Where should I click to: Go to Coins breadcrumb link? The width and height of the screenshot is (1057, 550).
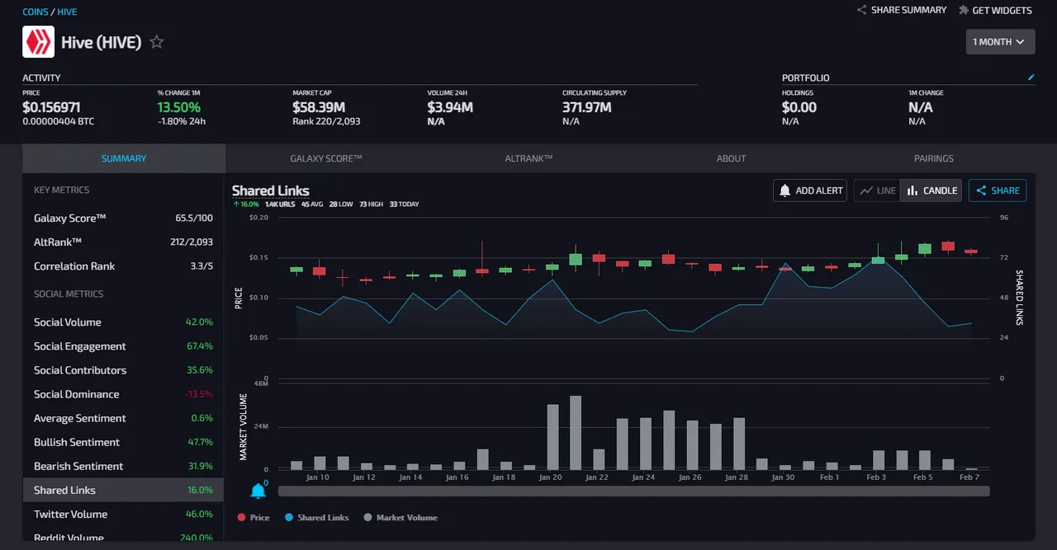(36, 12)
